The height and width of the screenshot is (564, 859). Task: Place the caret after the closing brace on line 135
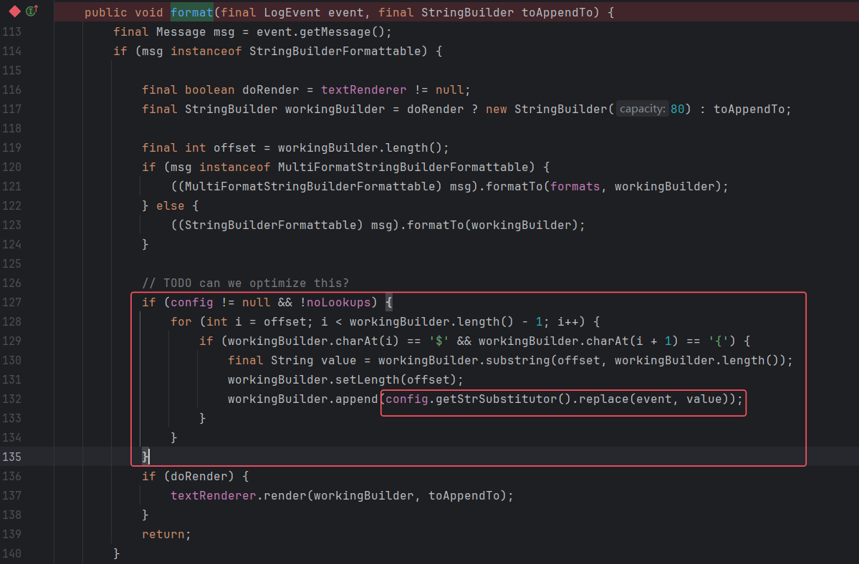pyautogui.click(x=149, y=457)
